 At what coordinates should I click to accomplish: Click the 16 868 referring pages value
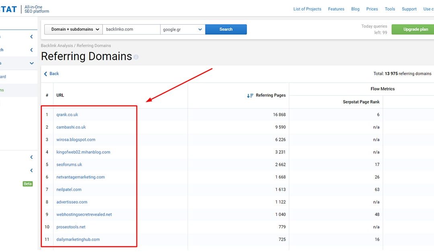279,115
